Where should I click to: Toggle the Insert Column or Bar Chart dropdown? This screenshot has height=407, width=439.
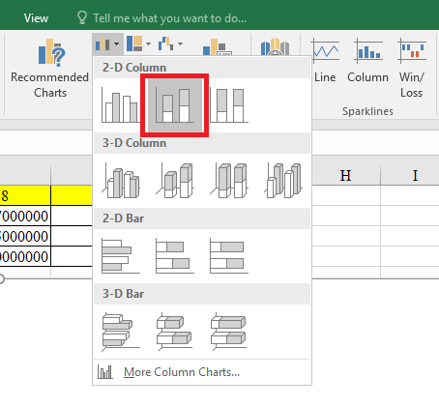(107, 44)
